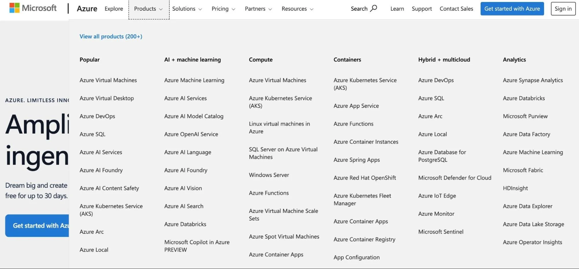This screenshot has width=579, height=269.
Task: Open Azure Synapse Analytics link
Action: coord(533,80)
